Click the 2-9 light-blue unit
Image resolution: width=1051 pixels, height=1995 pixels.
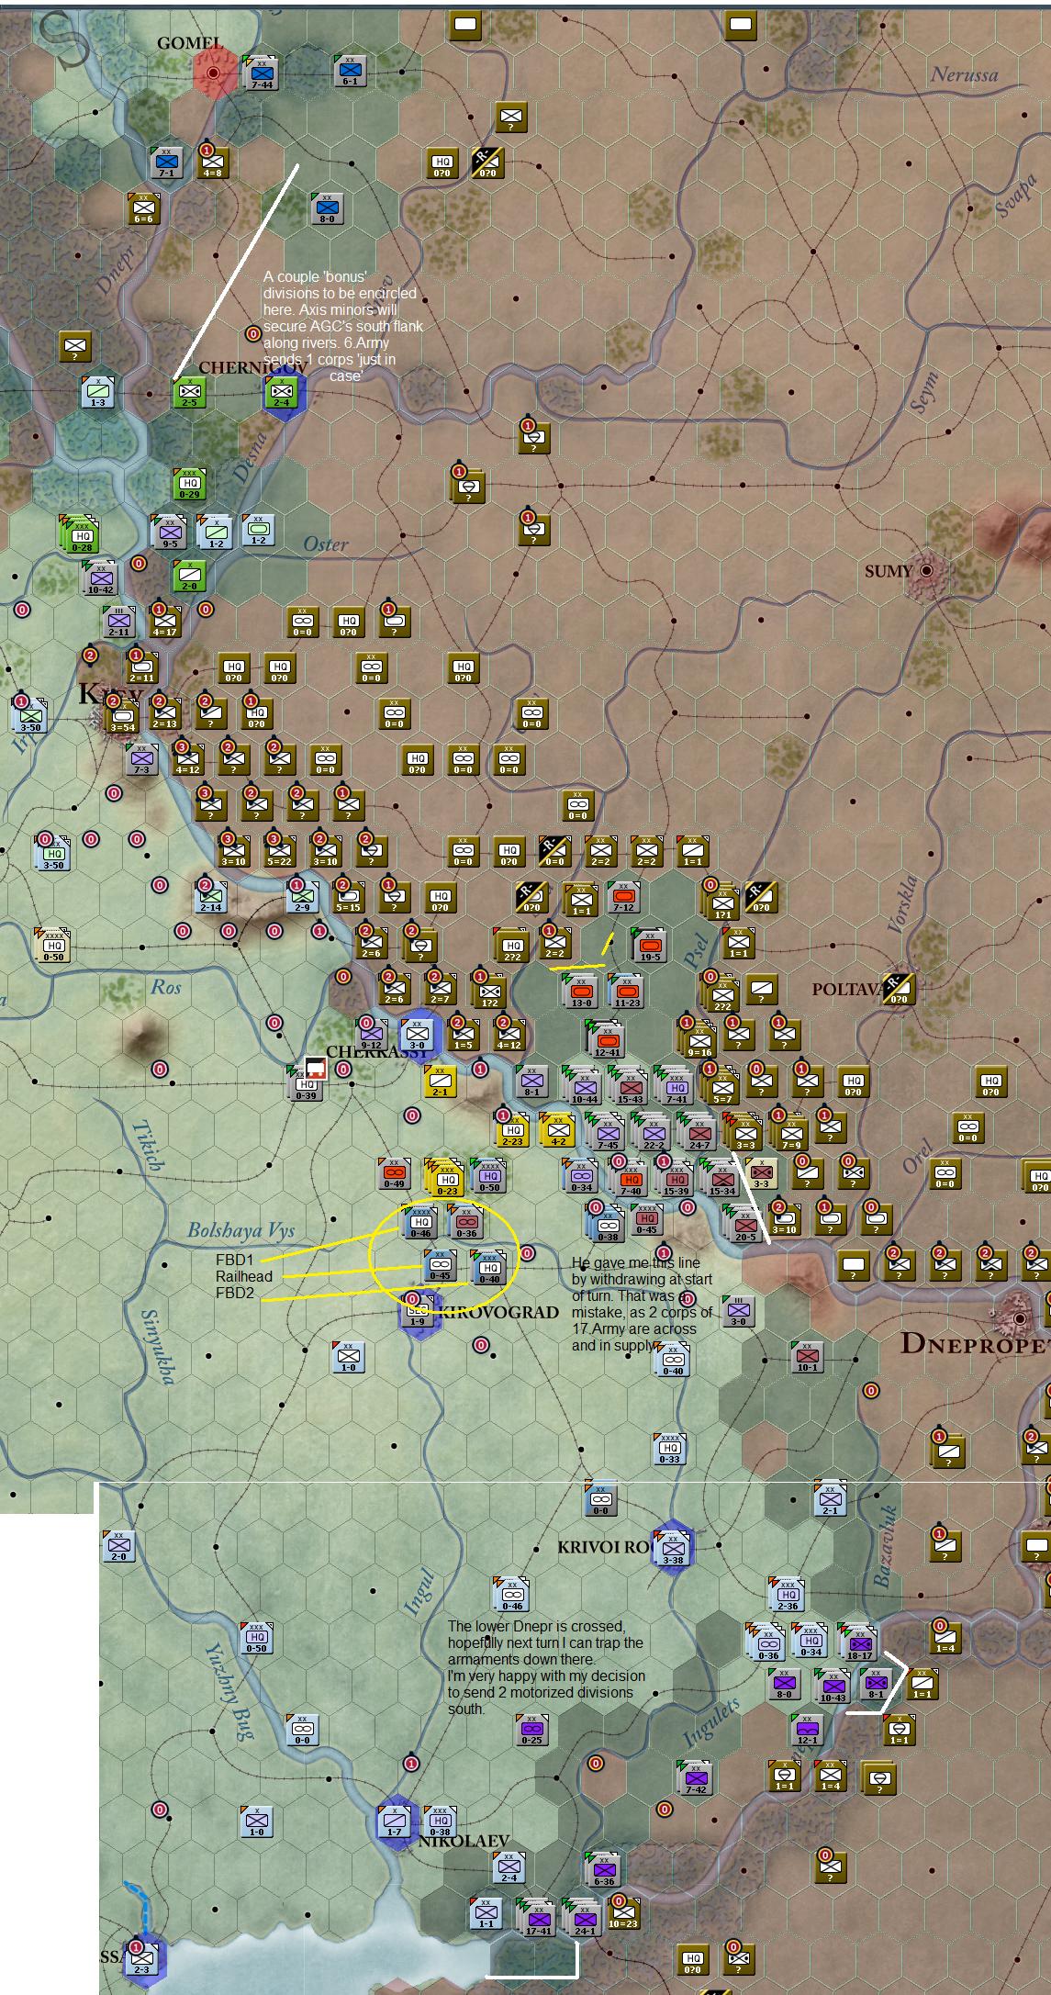303,897
